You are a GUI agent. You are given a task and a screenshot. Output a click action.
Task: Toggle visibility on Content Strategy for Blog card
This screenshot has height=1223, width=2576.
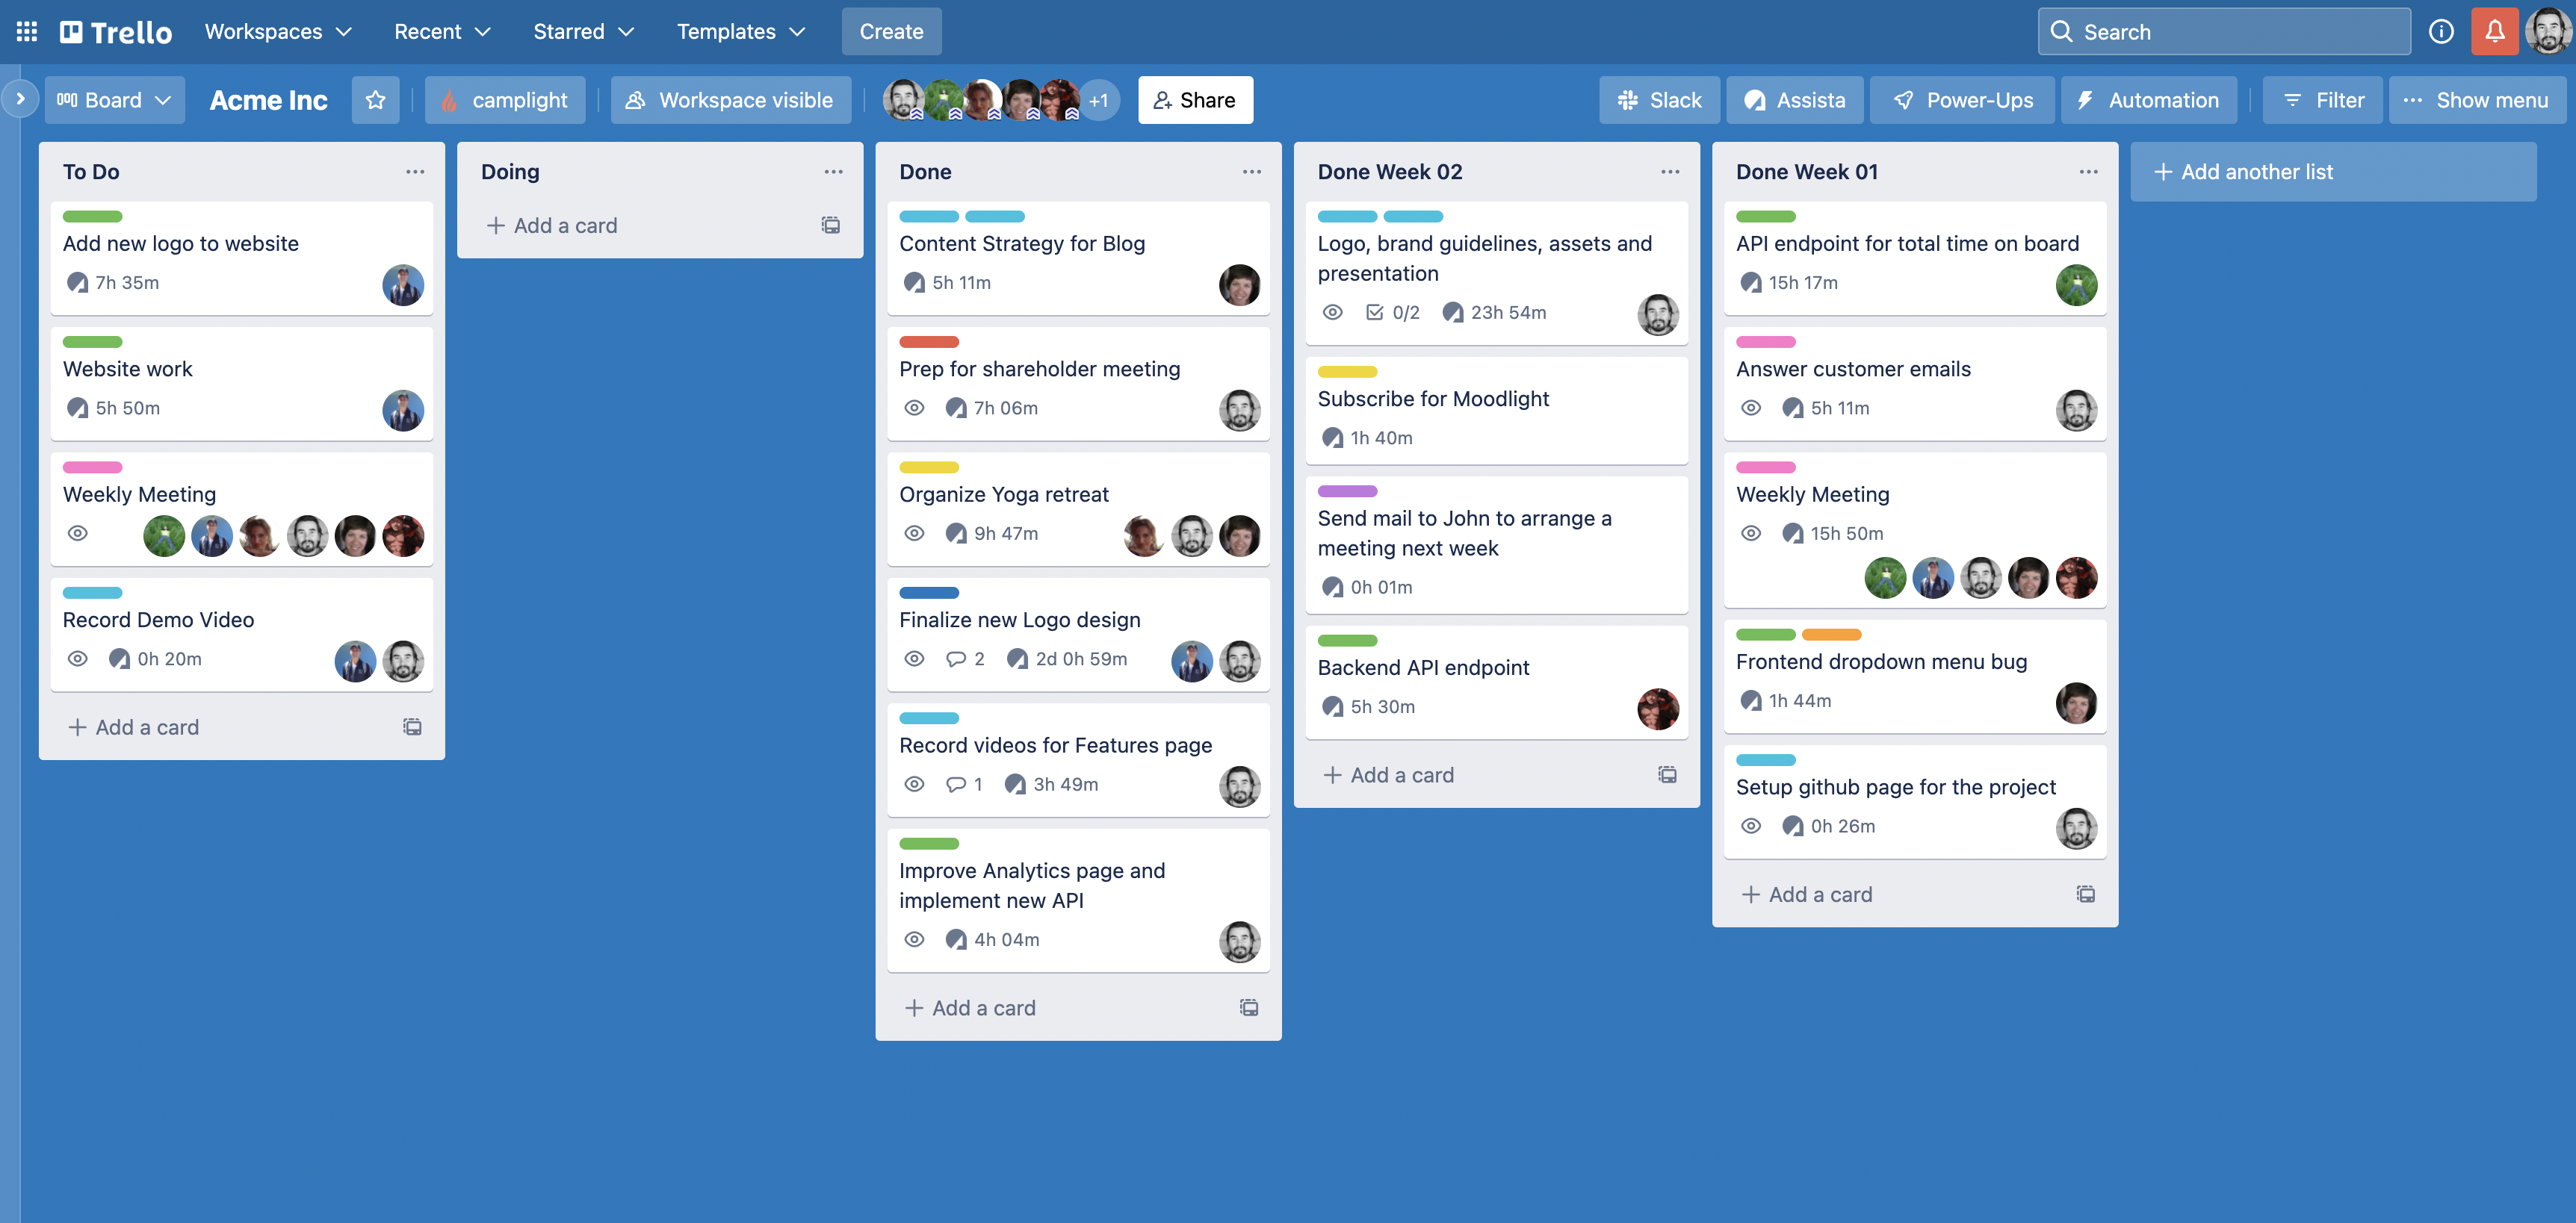coord(914,281)
